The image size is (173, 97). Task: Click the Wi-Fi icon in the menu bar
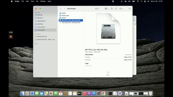click(x=138, y=1)
